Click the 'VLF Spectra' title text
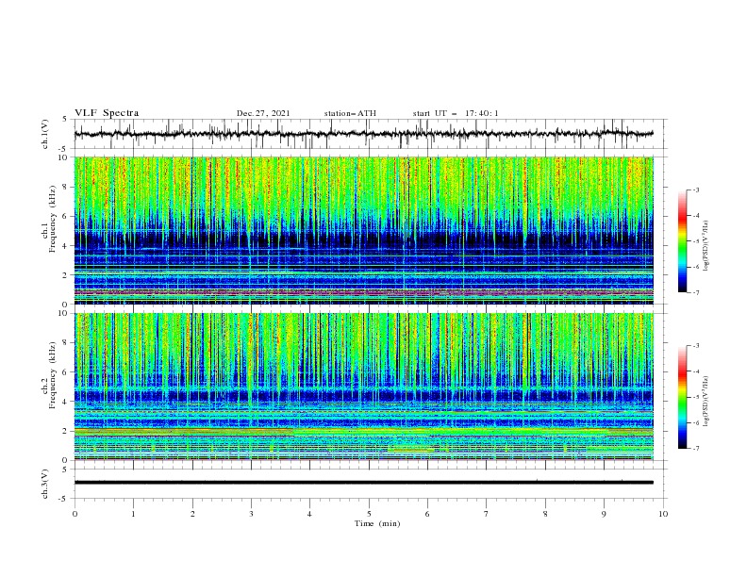This screenshot has width=747, height=577. 107,113
